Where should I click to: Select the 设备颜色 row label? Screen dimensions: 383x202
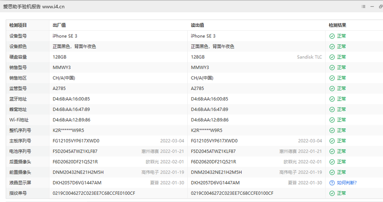tap(18, 46)
